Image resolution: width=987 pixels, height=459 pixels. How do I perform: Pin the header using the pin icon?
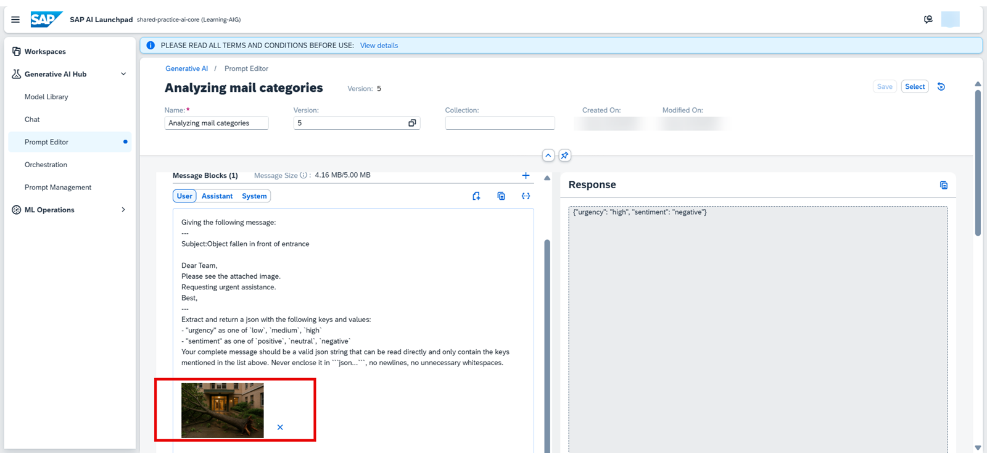click(564, 155)
